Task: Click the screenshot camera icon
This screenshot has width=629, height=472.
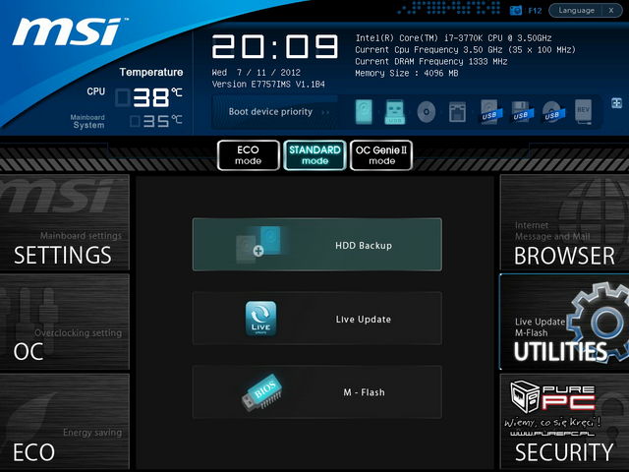Action: pyautogui.click(x=515, y=10)
